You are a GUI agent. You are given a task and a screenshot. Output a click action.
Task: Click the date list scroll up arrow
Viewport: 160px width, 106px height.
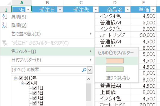[89, 79]
